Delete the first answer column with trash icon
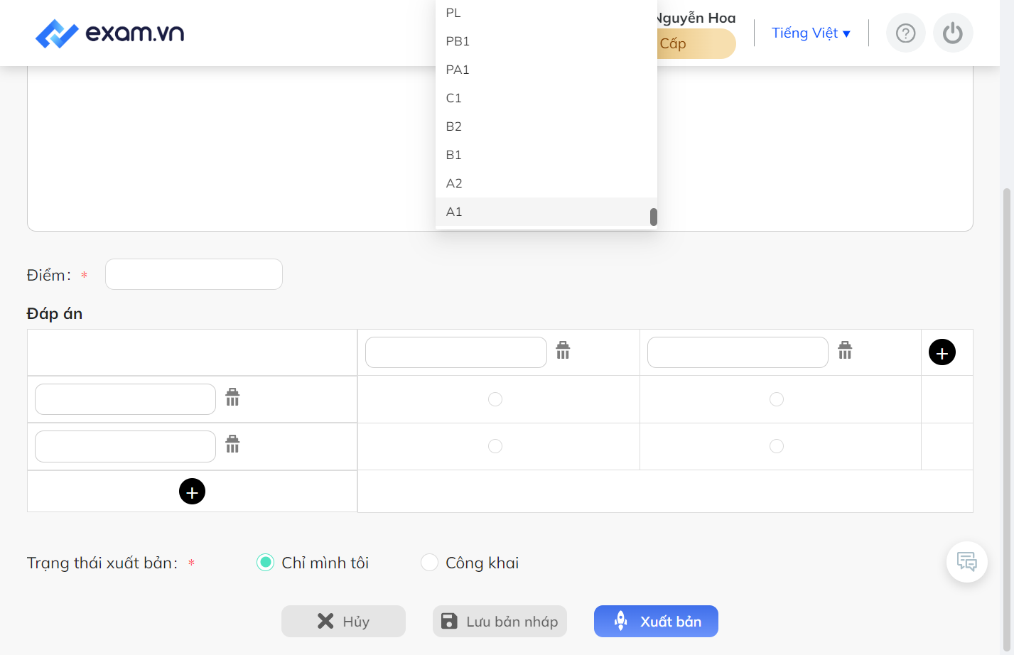 point(563,350)
